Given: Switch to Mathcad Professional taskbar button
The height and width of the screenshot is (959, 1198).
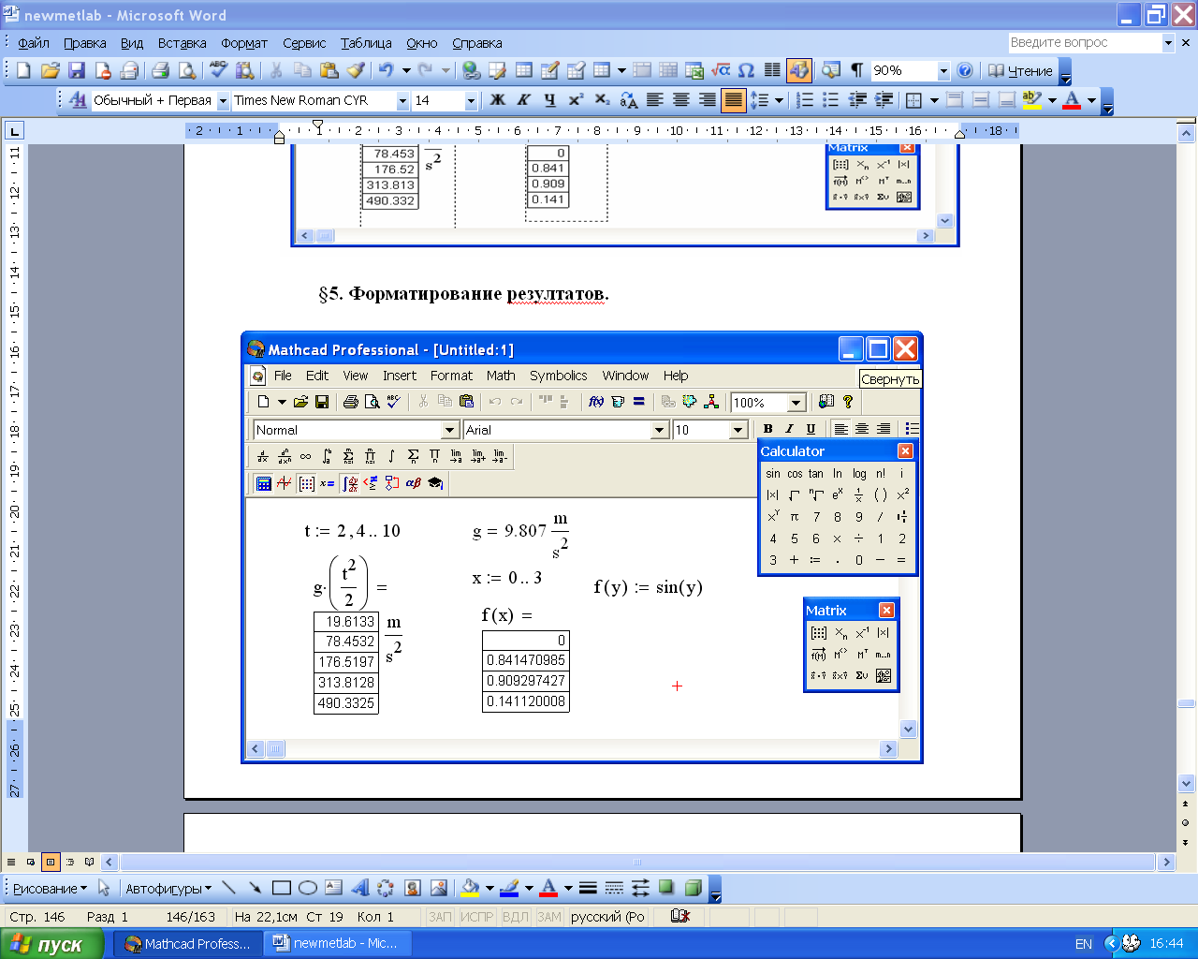Looking at the screenshot, I should click(x=187, y=943).
